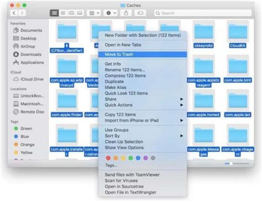Open the gear Action menu dropdown

(x=111, y=13)
